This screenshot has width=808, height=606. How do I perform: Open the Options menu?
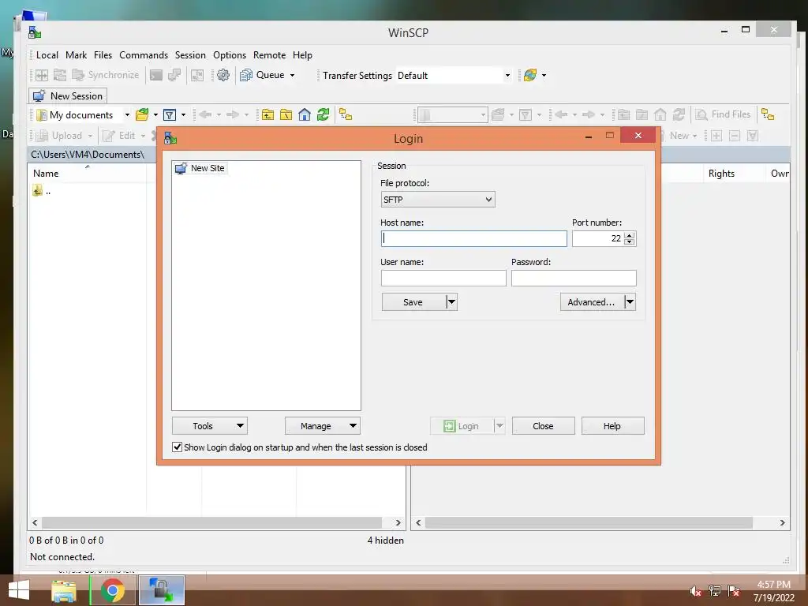tap(230, 55)
